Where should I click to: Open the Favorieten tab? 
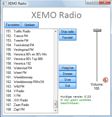pos(13,25)
